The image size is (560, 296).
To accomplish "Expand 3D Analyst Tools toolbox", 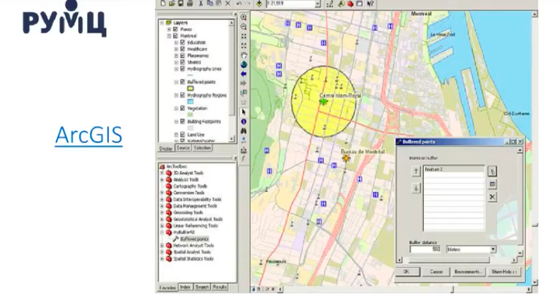I will (x=162, y=173).
